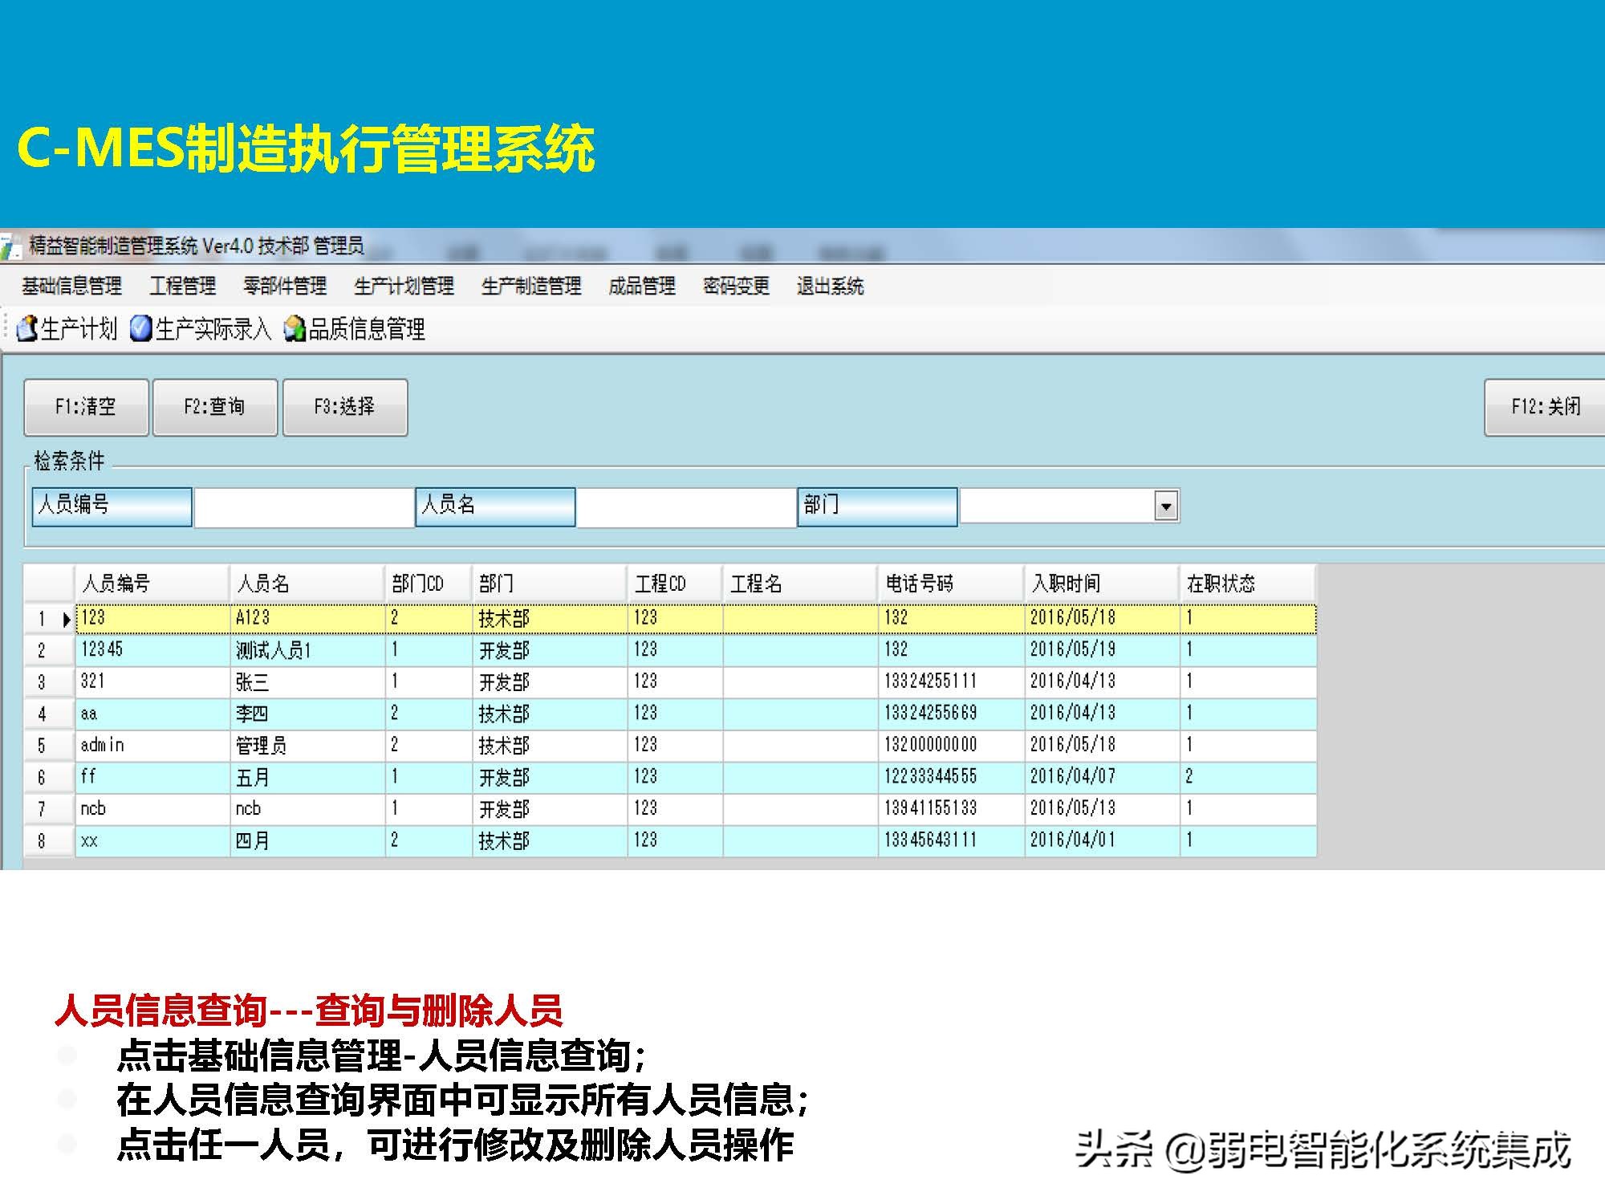1605x1204 pixels.
Task: Click the 电话号码 column header
Action: tap(951, 584)
